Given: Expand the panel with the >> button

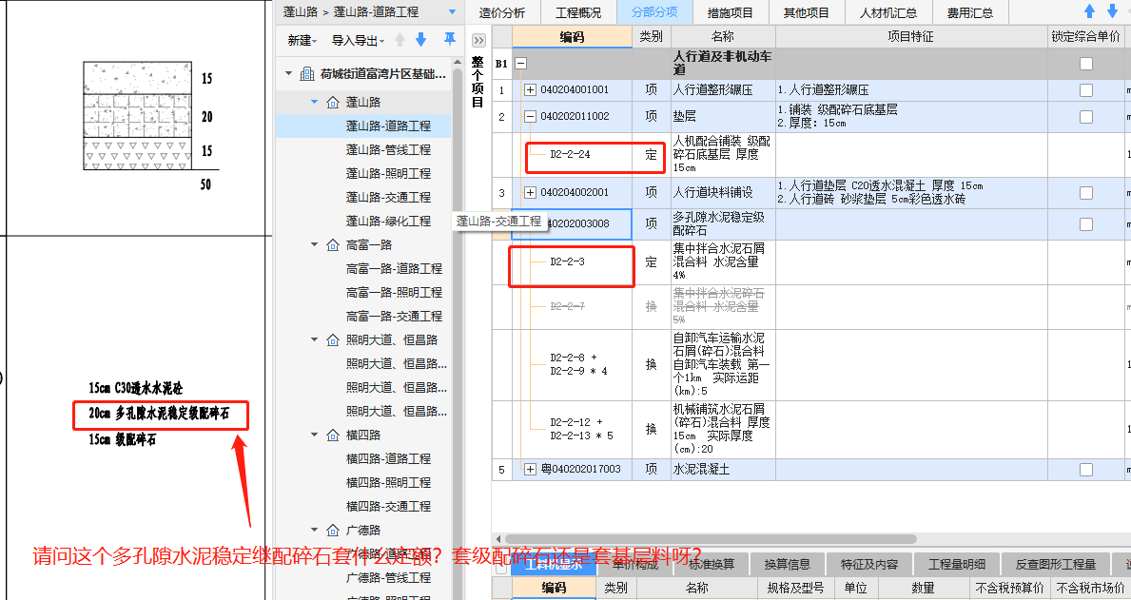Looking at the screenshot, I should point(479,40).
